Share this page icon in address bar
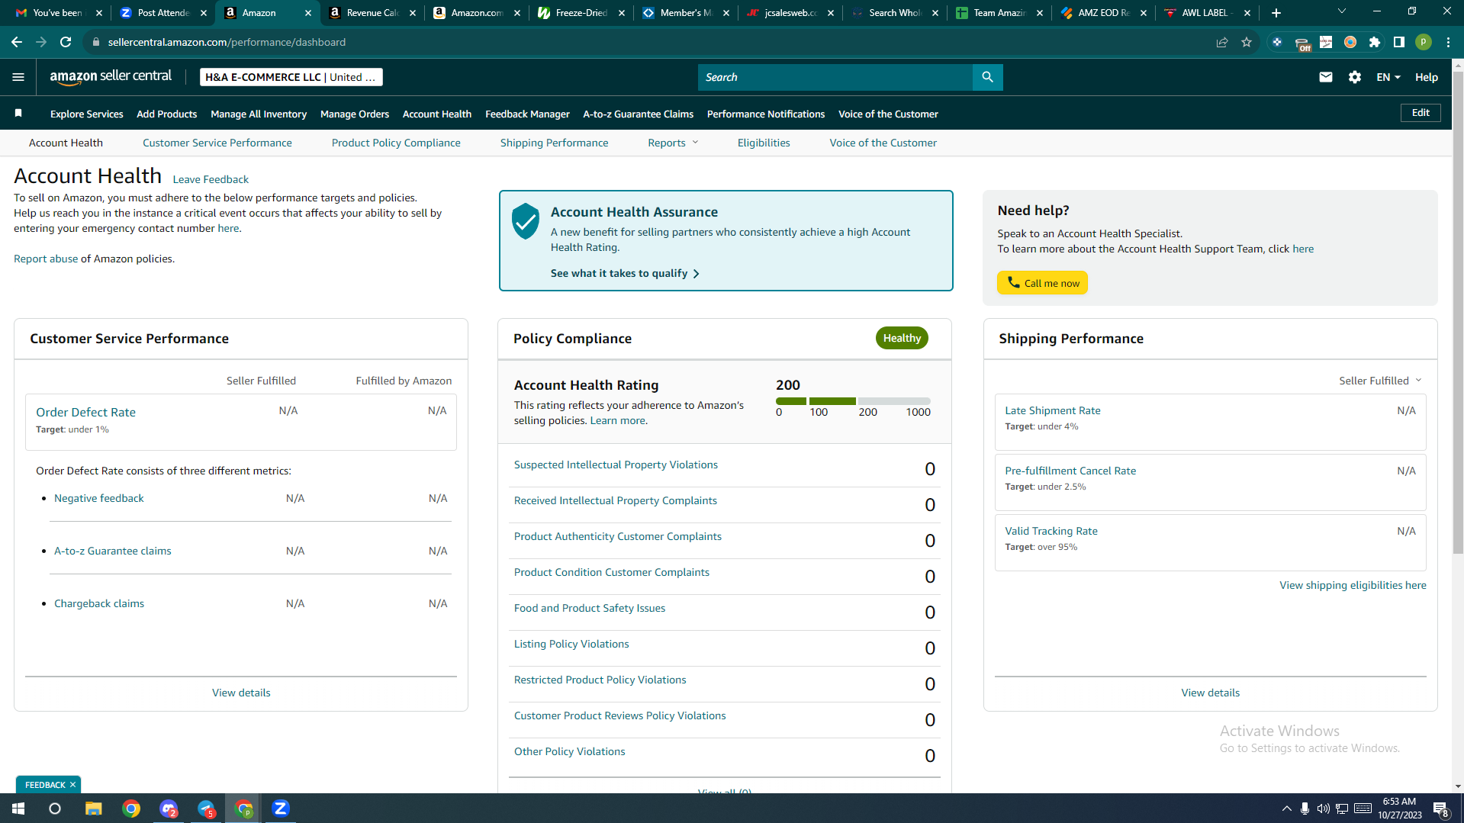The image size is (1464, 823). (1221, 42)
